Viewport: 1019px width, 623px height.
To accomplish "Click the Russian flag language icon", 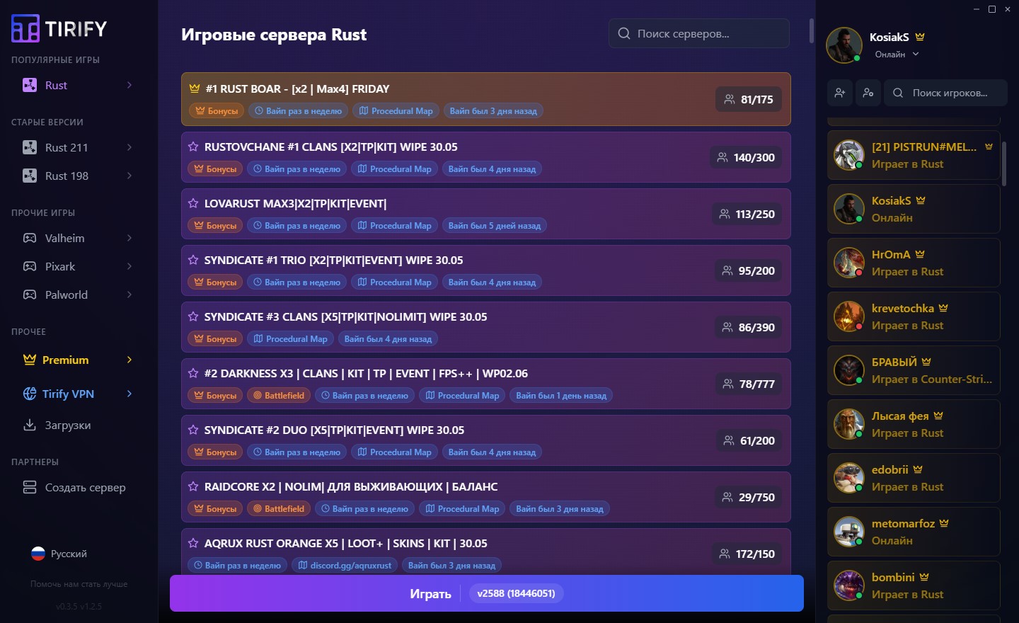I will (38, 554).
